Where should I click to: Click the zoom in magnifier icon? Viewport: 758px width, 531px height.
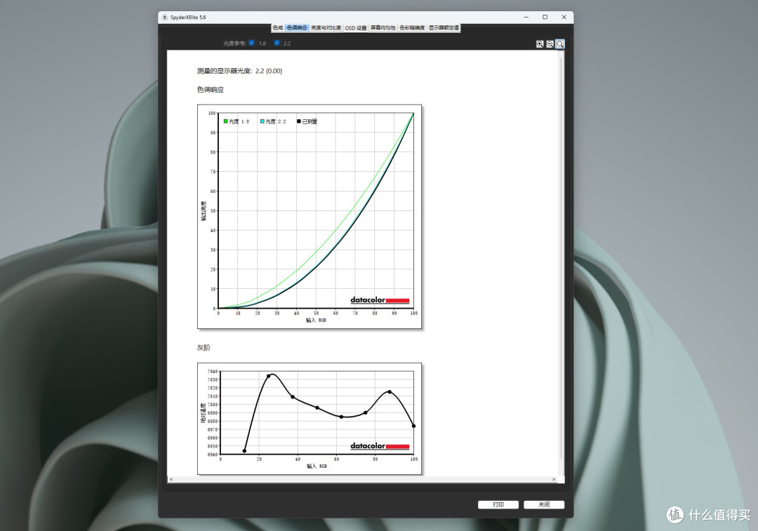point(540,44)
